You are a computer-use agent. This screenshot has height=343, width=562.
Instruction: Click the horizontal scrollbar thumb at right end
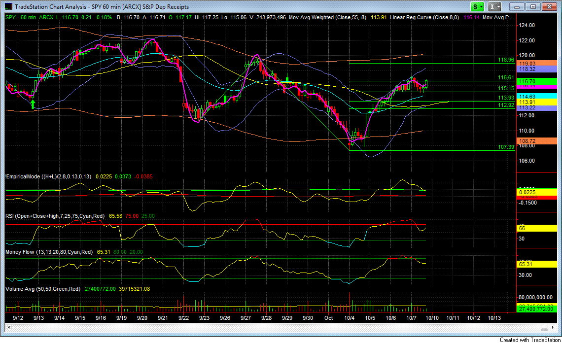(x=544, y=327)
